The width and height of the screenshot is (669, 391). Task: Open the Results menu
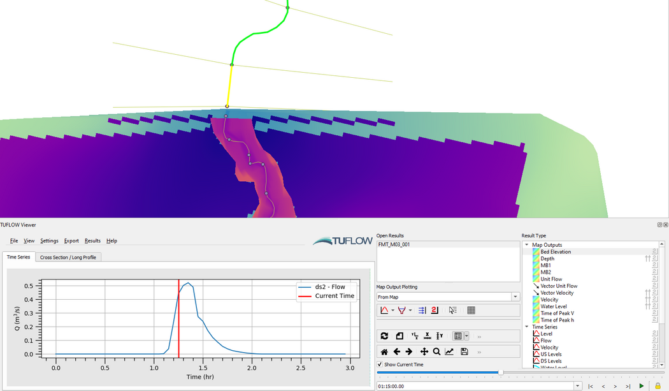click(92, 240)
